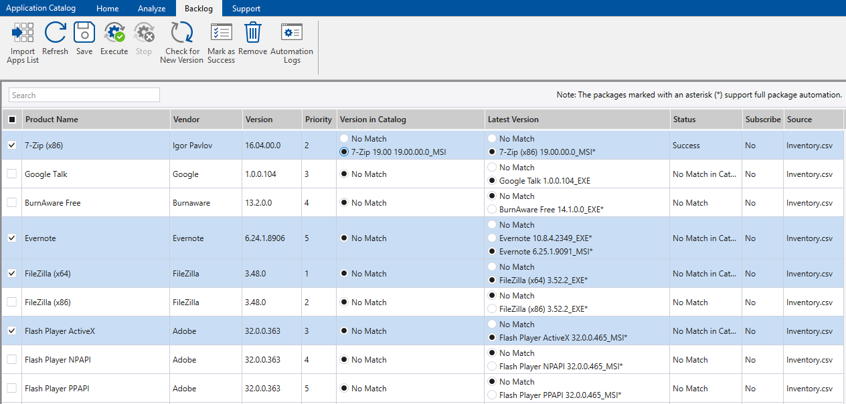The image size is (846, 404).
Task: Choose FileZilla (x86) 3.52.2_EXE* radio option
Action: click(493, 309)
